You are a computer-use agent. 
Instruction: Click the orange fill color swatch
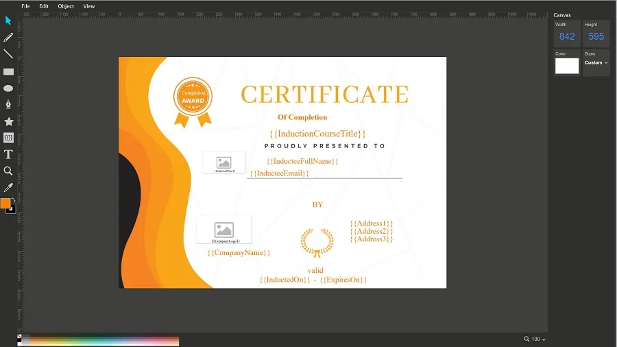(5, 203)
